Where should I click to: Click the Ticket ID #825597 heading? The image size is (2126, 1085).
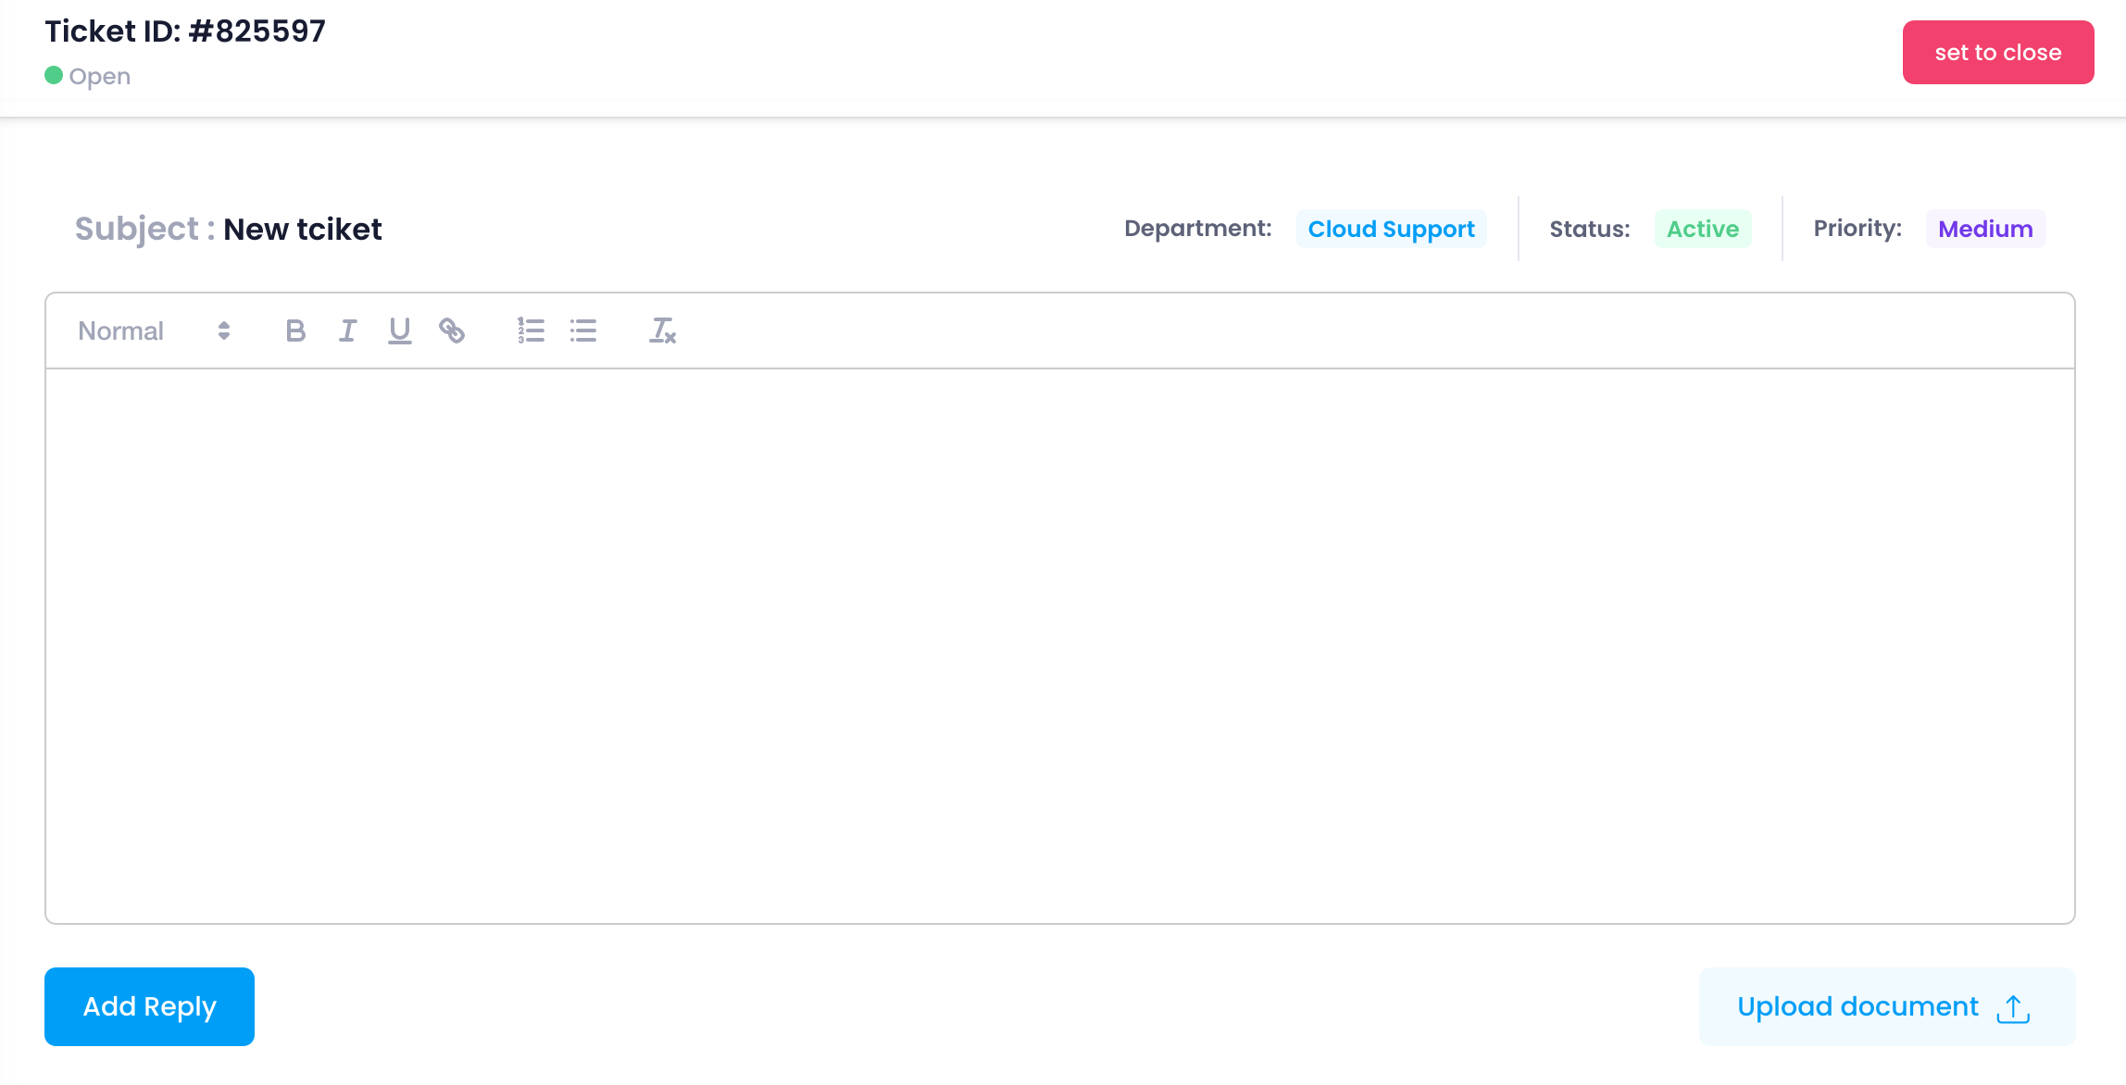coord(185,31)
